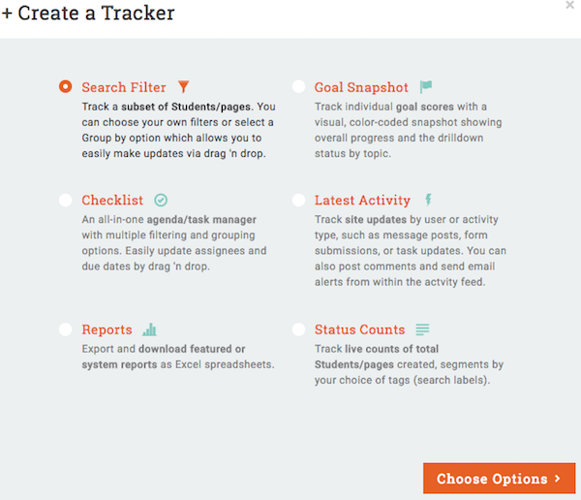Select the Reports radio button
The image size is (581, 500).
pos(65,329)
